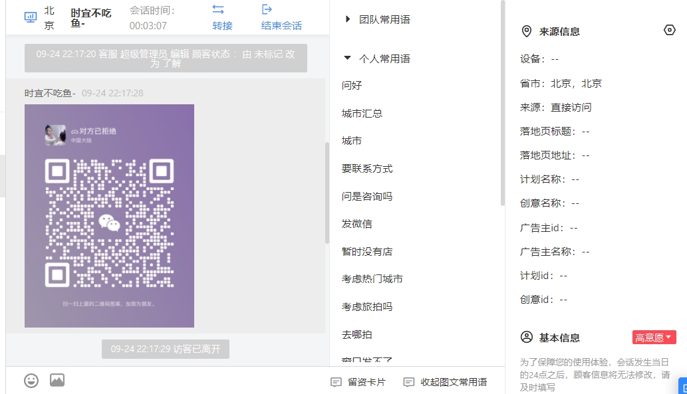Click the 落地页标题 info row
Screen dimensions: 687x394
pos(555,132)
